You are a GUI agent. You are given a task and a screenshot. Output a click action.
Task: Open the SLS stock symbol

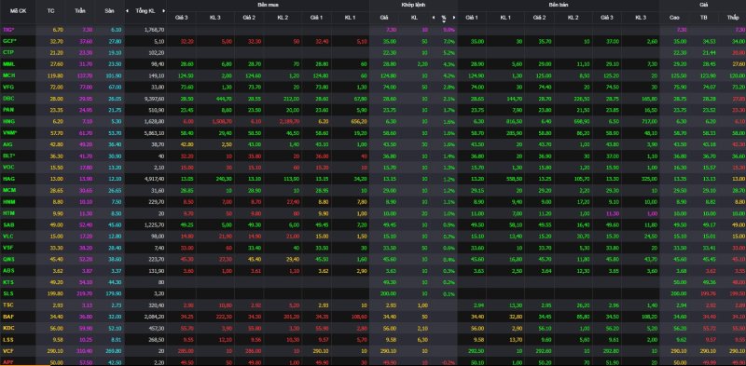click(7, 293)
